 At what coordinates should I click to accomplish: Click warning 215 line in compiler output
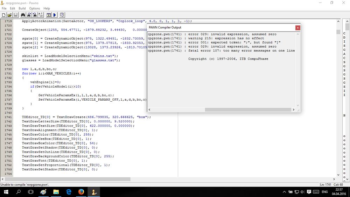pyautogui.click(x=206, y=38)
